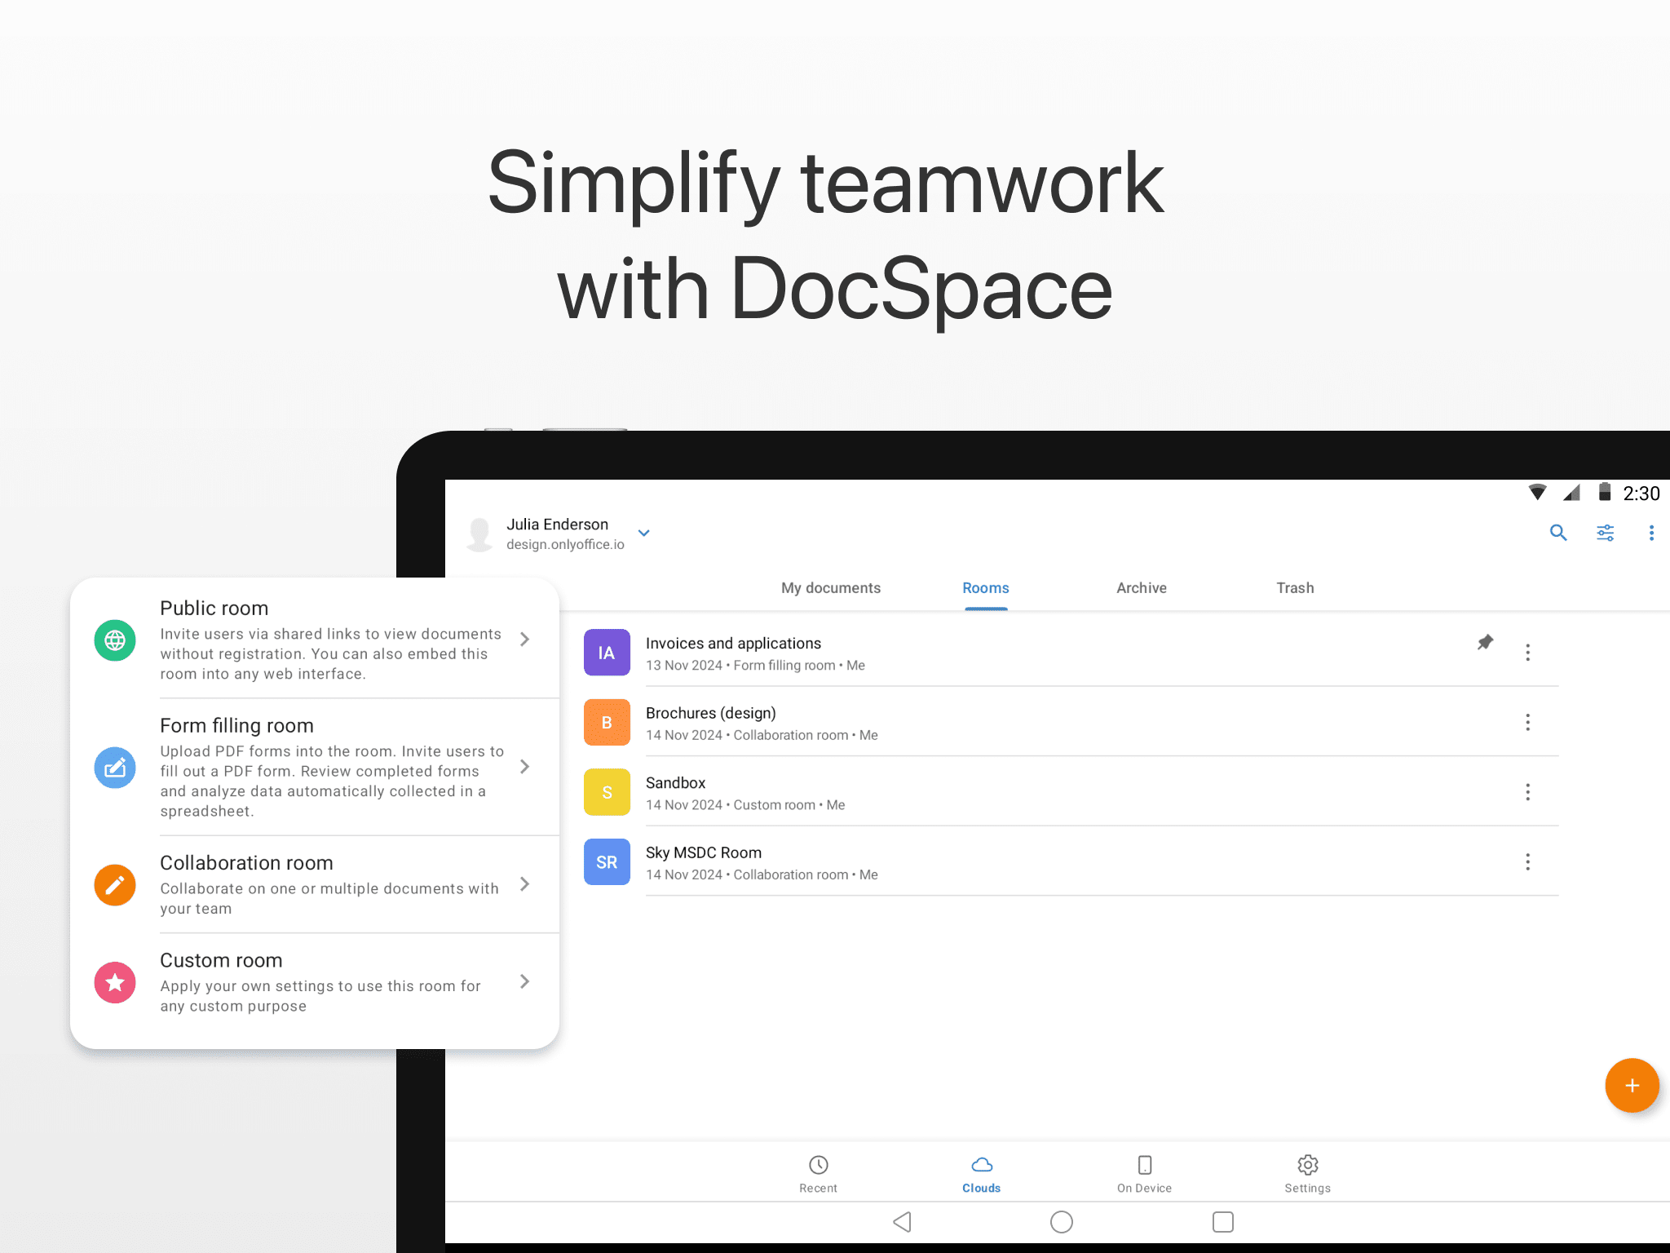
Task: Open the filter and sort settings icon
Action: tap(1605, 533)
